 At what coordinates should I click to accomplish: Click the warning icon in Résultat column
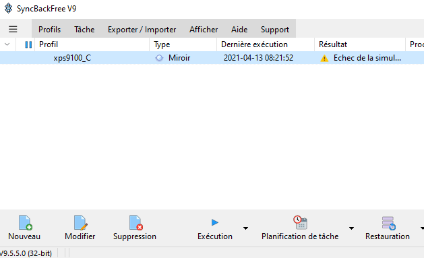[x=324, y=58]
